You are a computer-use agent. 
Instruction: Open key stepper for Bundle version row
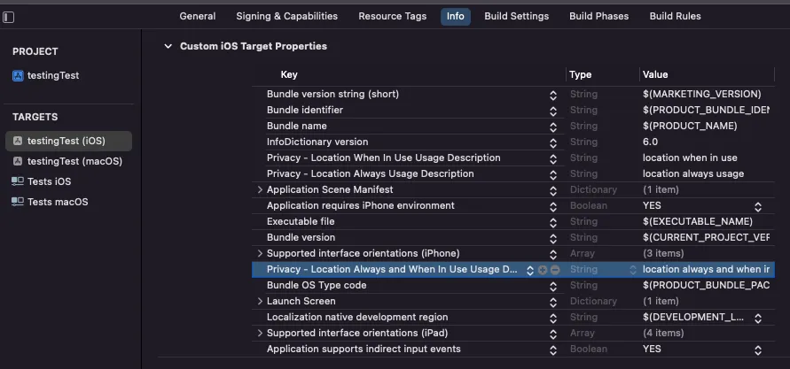[x=553, y=238]
